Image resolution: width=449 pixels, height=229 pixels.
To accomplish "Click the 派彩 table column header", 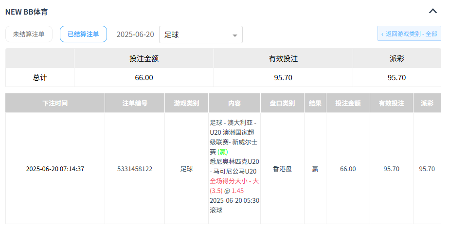I will pyautogui.click(x=427, y=103).
